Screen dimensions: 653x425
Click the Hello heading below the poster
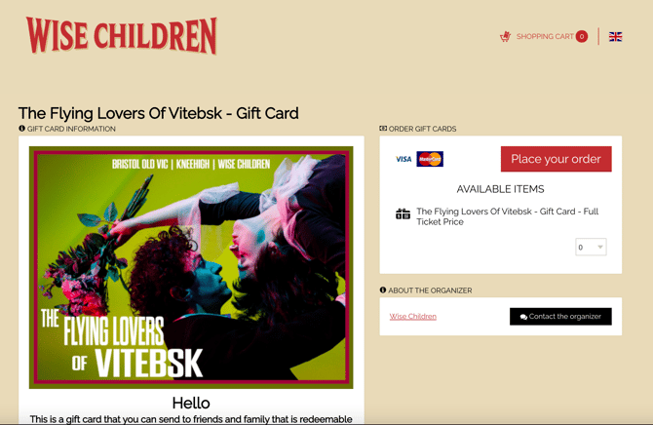coord(191,403)
